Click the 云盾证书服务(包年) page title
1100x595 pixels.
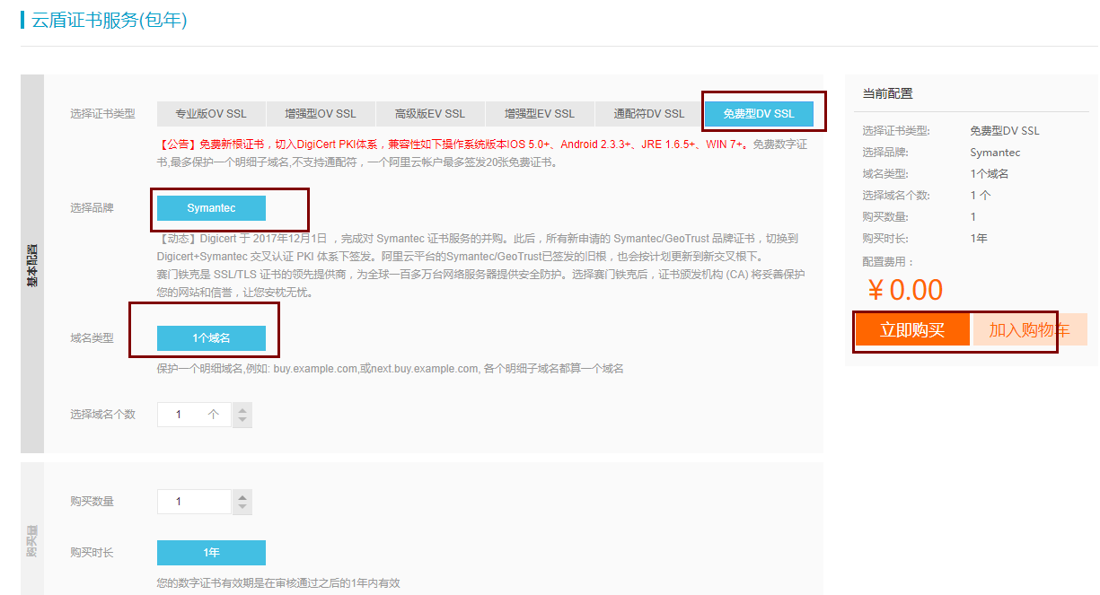tap(110, 21)
